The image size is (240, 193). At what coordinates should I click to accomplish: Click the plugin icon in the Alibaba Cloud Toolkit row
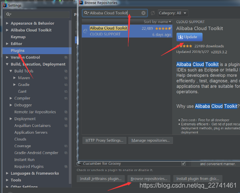point(85,31)
